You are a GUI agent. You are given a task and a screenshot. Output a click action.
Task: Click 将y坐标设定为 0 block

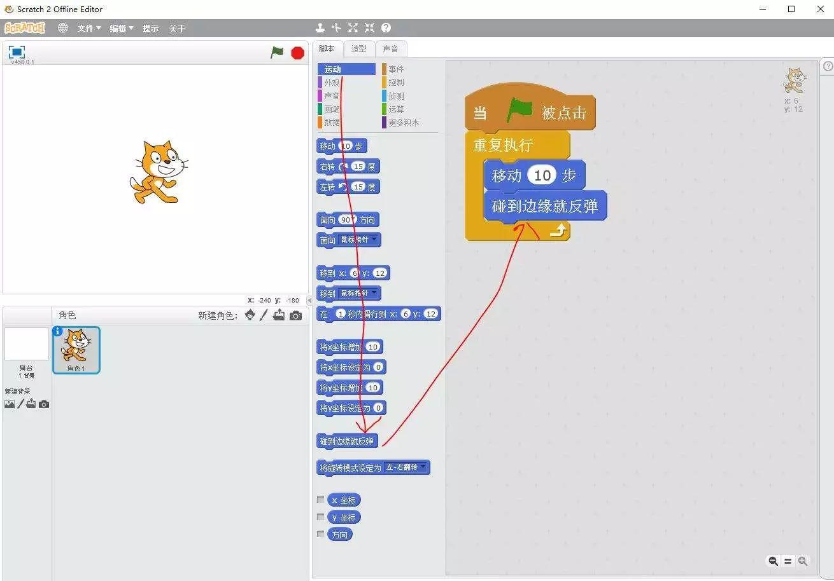point(351,408)
